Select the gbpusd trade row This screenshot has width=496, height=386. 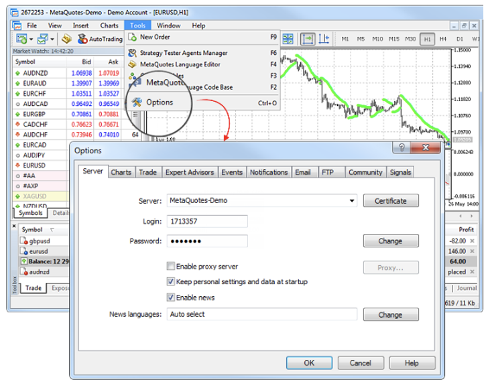44,241
